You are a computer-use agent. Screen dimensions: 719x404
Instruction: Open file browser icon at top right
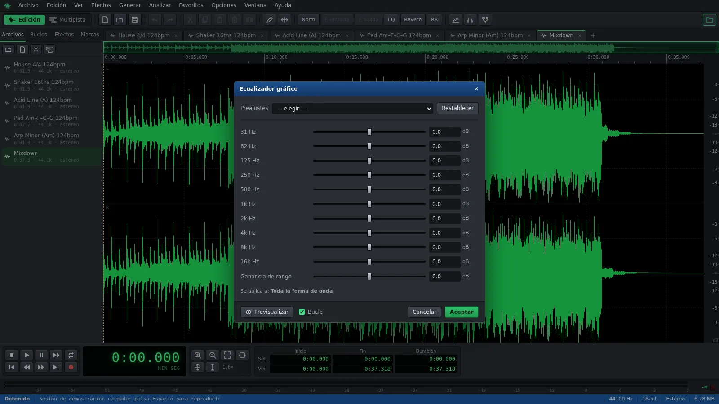tap(709, 20)
